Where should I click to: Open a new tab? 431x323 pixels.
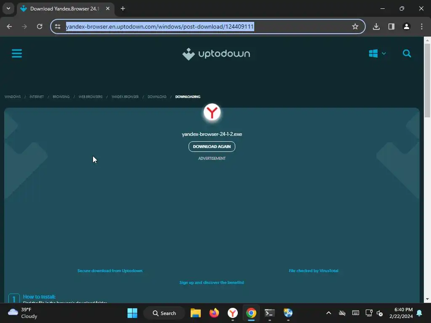123,8
